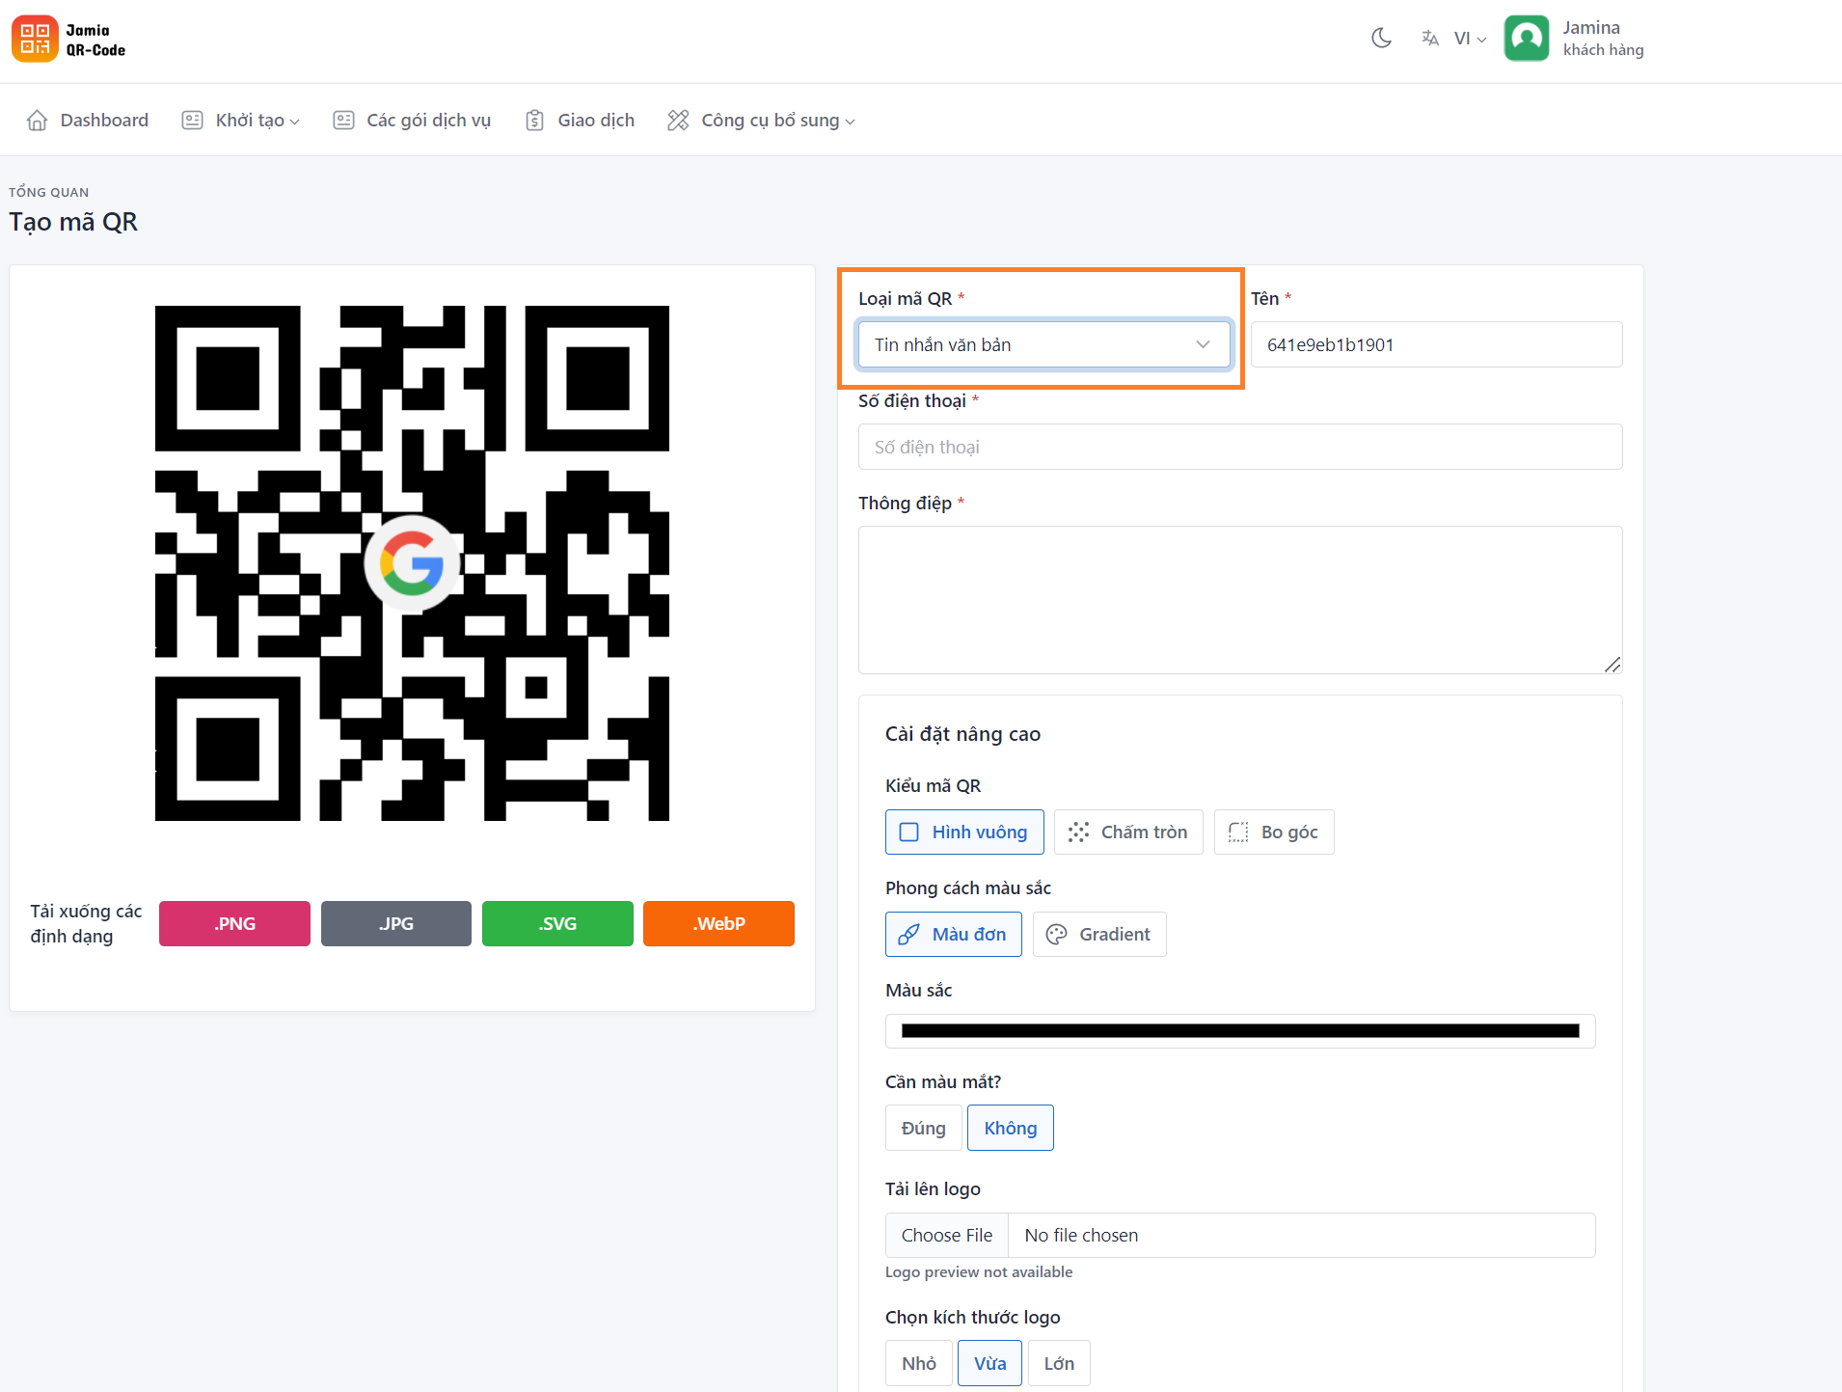Click the Công cụ bổ sung tools icon
Viewport: 1842px width, 1392px height.
[x=679, y=120]
